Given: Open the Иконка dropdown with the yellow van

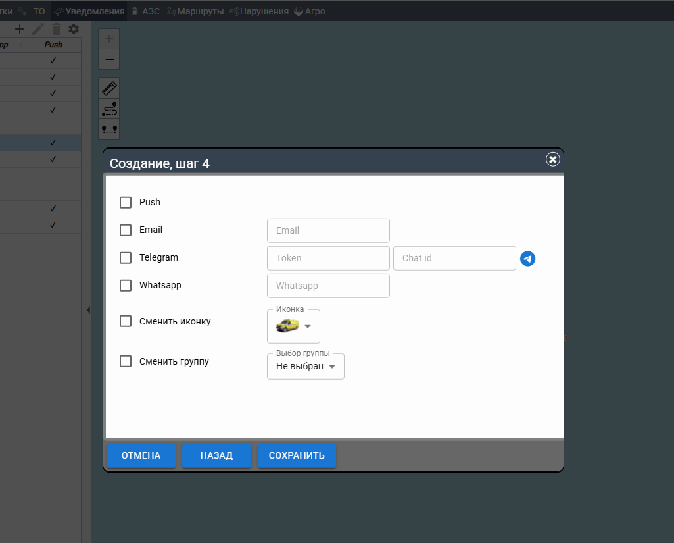Looking at the screenshot, I should (293, 326).
